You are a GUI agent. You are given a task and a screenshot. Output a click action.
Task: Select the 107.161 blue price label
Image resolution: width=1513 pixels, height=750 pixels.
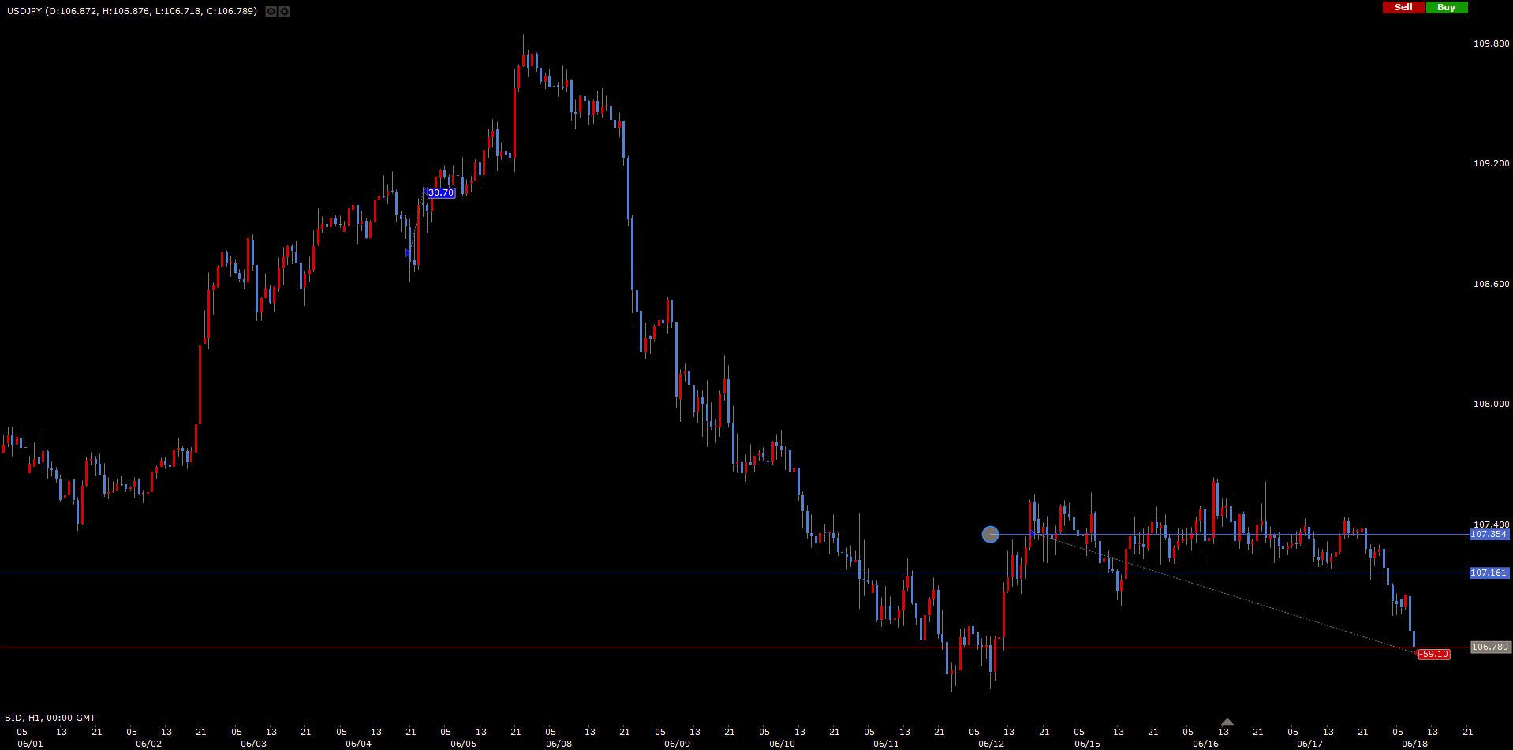[1489, 573]
